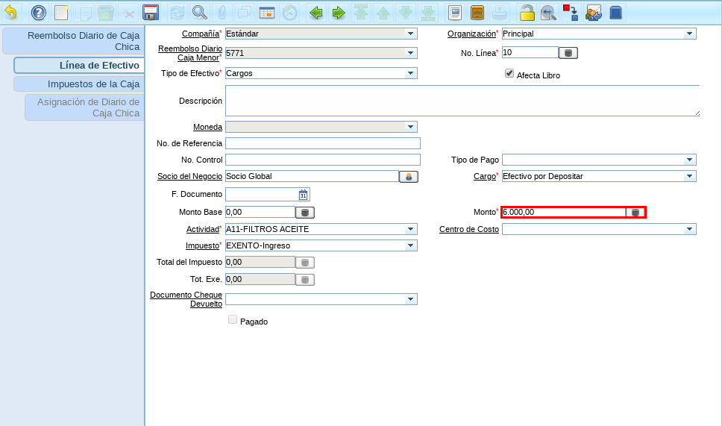The image size is (722, 426).
Task: Open the calculator next to Monto field
Action: [x=635, y=213]
